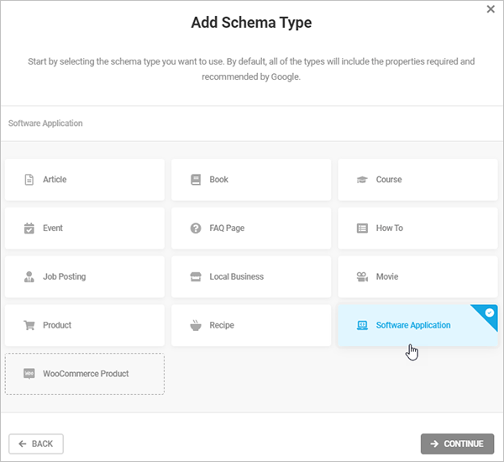Click the Book schema icon
This screenshot has height=462, width=504.
196,180
